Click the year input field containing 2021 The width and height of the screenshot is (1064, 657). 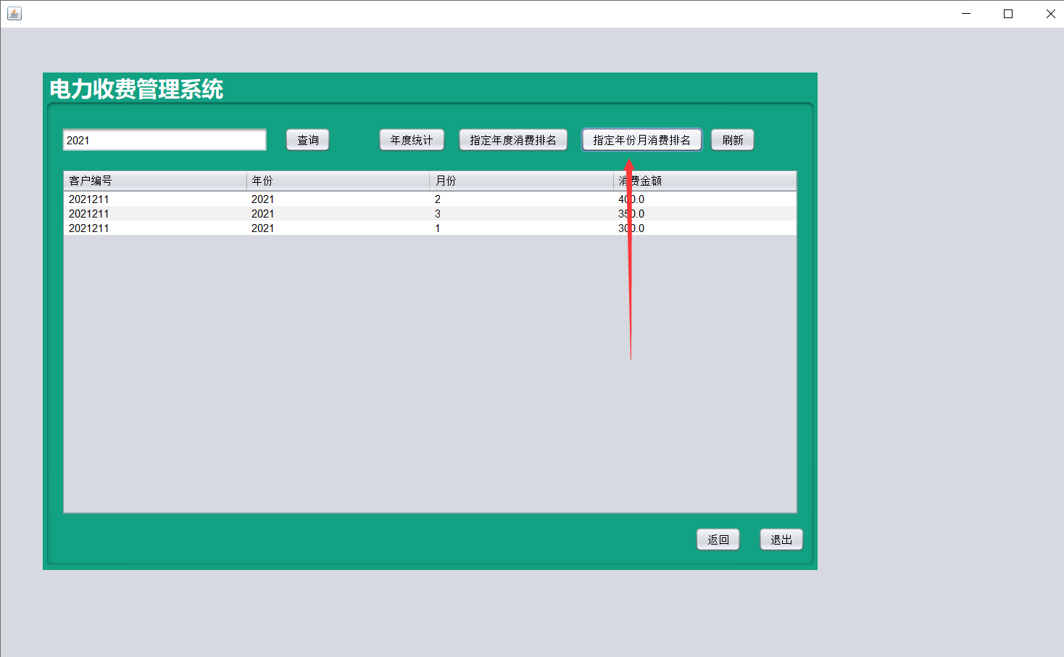[x=163, y=139]
